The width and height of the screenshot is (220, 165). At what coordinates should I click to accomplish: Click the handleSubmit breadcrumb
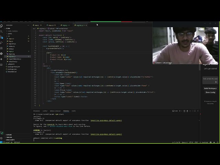tap(62, 29)
